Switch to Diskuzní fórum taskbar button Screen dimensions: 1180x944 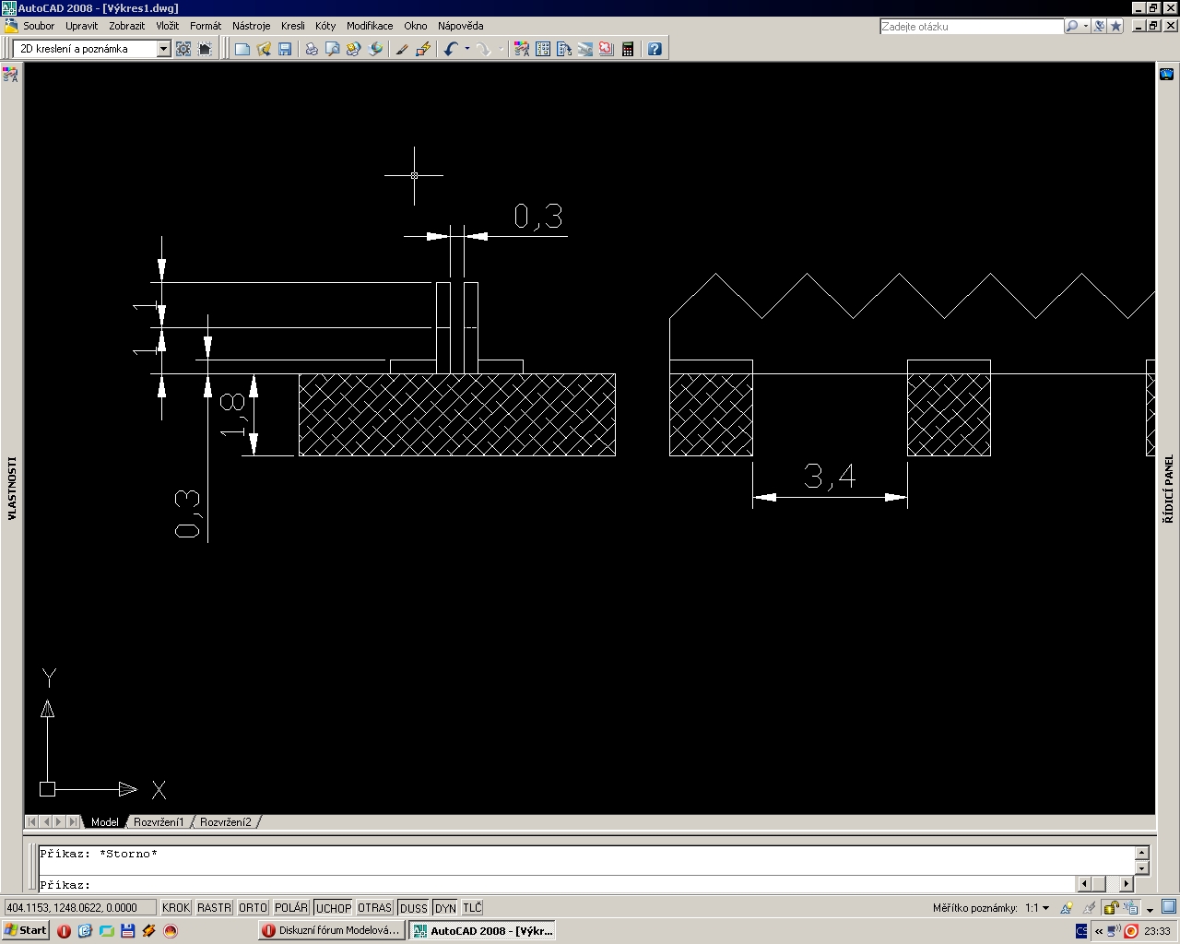coord(331,930)
